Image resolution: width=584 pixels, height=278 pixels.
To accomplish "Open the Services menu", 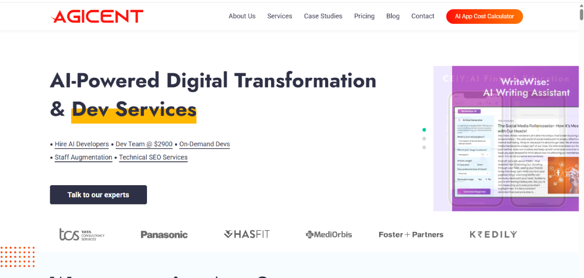I will (280, 16).
